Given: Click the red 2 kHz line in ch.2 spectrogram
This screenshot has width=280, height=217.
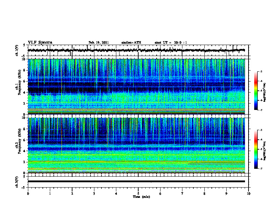Looking at the screenshot, I should [136, 161].
